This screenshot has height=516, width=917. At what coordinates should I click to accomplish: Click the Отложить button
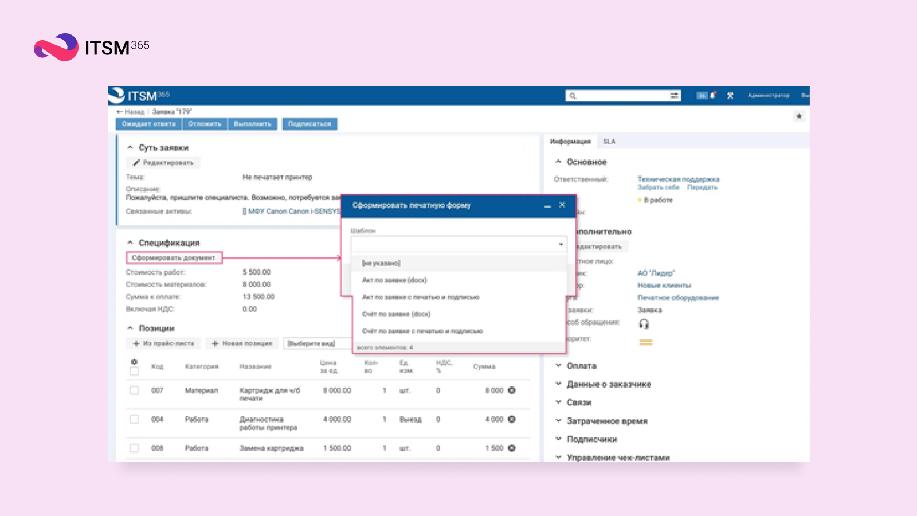coord(205,124)
